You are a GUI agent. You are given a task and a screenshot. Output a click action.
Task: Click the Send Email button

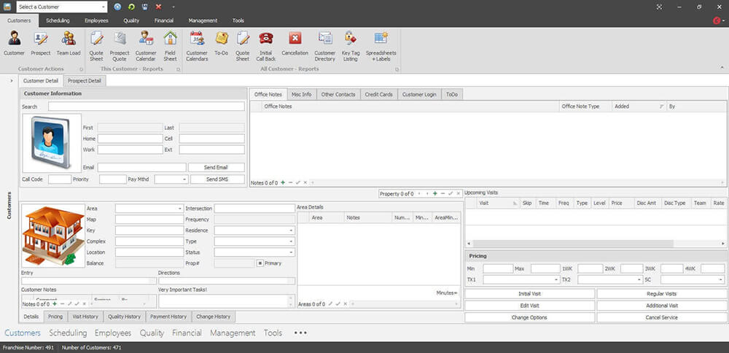[216, 168]
